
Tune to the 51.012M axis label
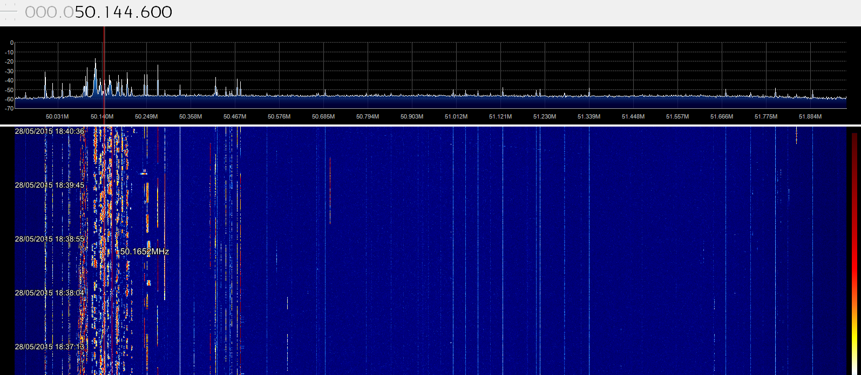[456, 116]
